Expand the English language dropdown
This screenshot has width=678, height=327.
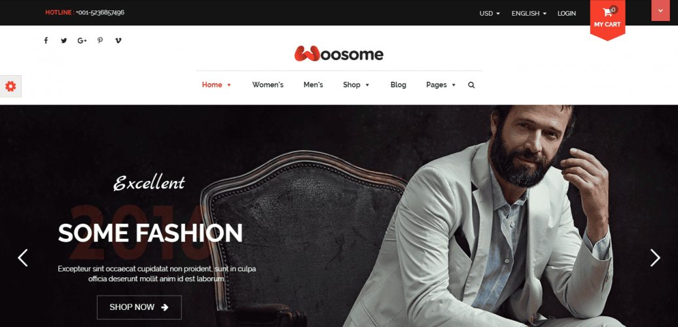point(529,13)
